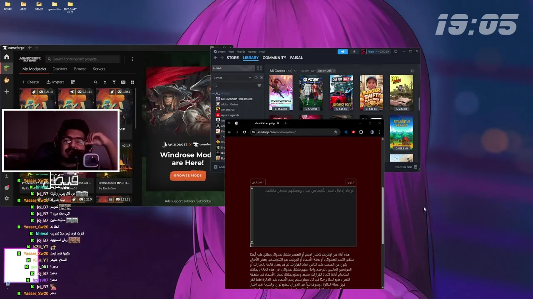
Task: Click the search magnifier in the modpacks toolbar
Action: point(95,82)
